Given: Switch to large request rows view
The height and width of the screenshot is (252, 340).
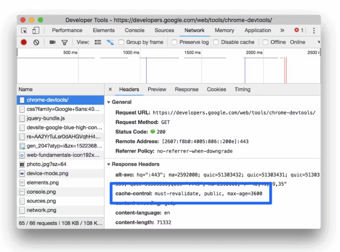Looking at the screenshot, I should point(98,42).
